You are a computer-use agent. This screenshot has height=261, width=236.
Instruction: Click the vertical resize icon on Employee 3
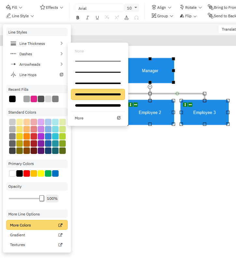(185, 105)
